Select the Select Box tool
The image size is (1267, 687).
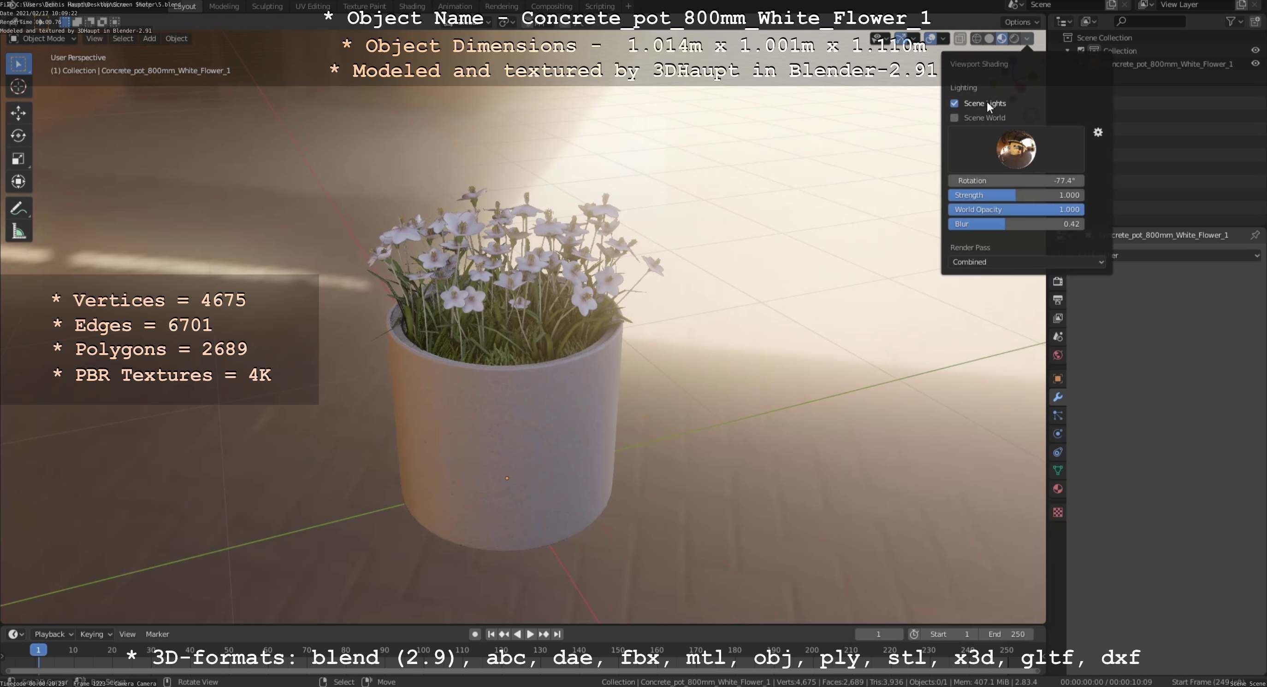point(19,64)
